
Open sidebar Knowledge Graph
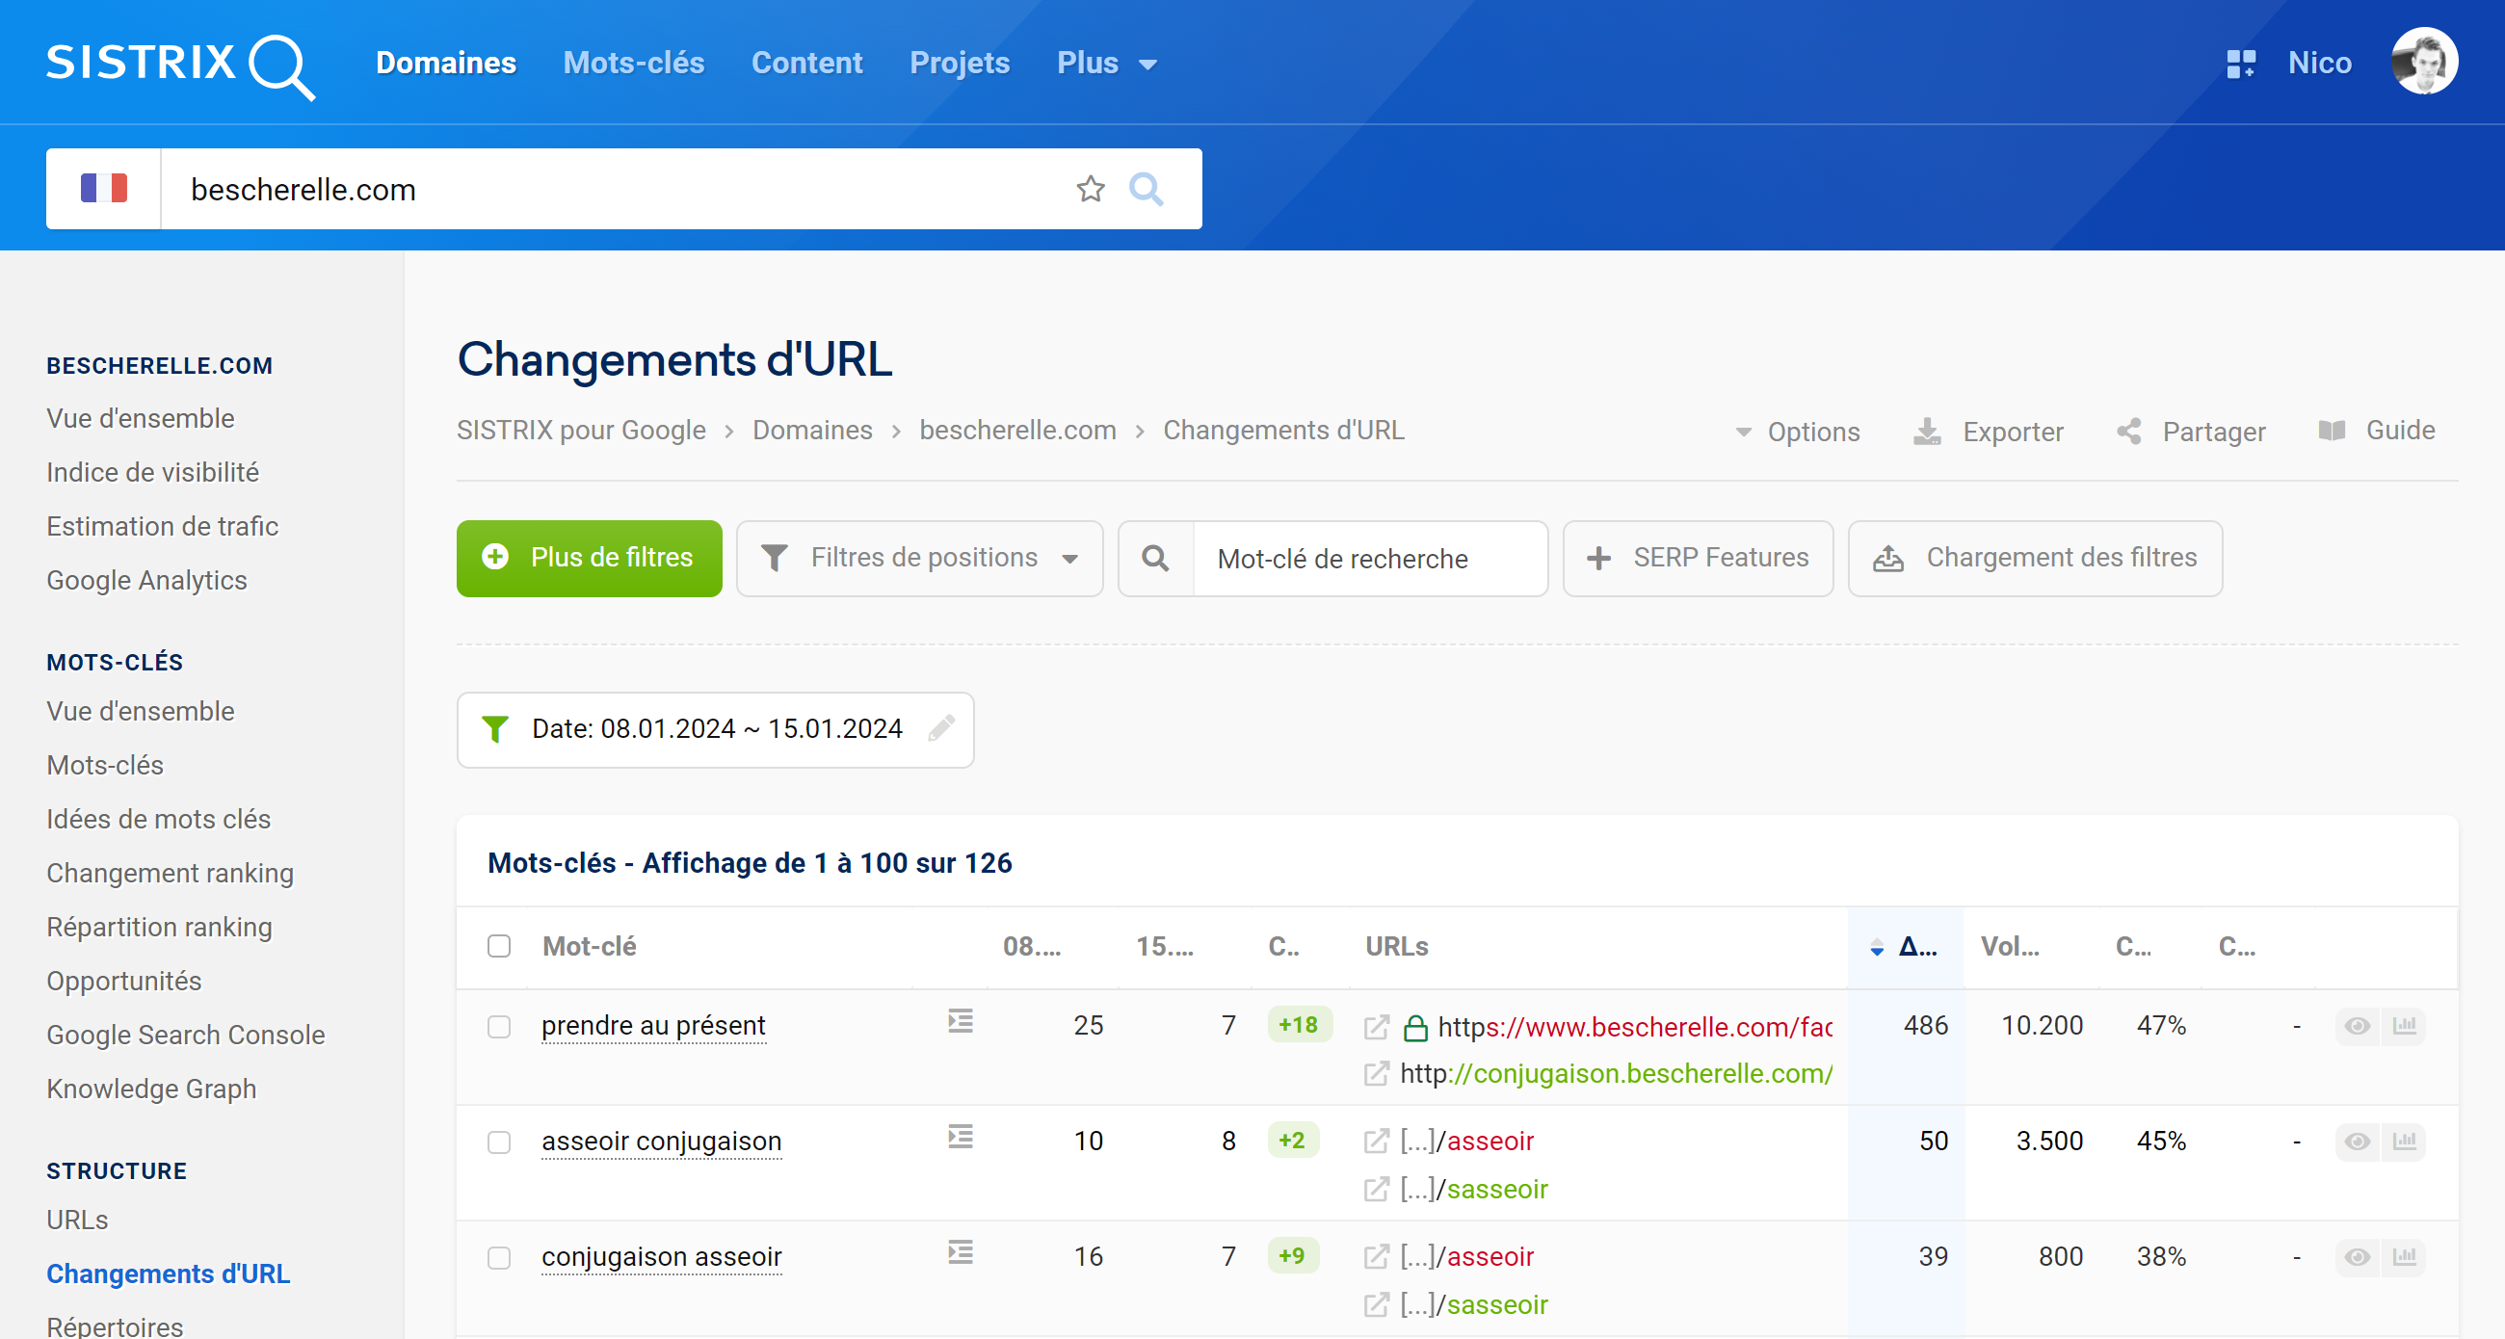pyautogui.click(x=151, y=1089)
